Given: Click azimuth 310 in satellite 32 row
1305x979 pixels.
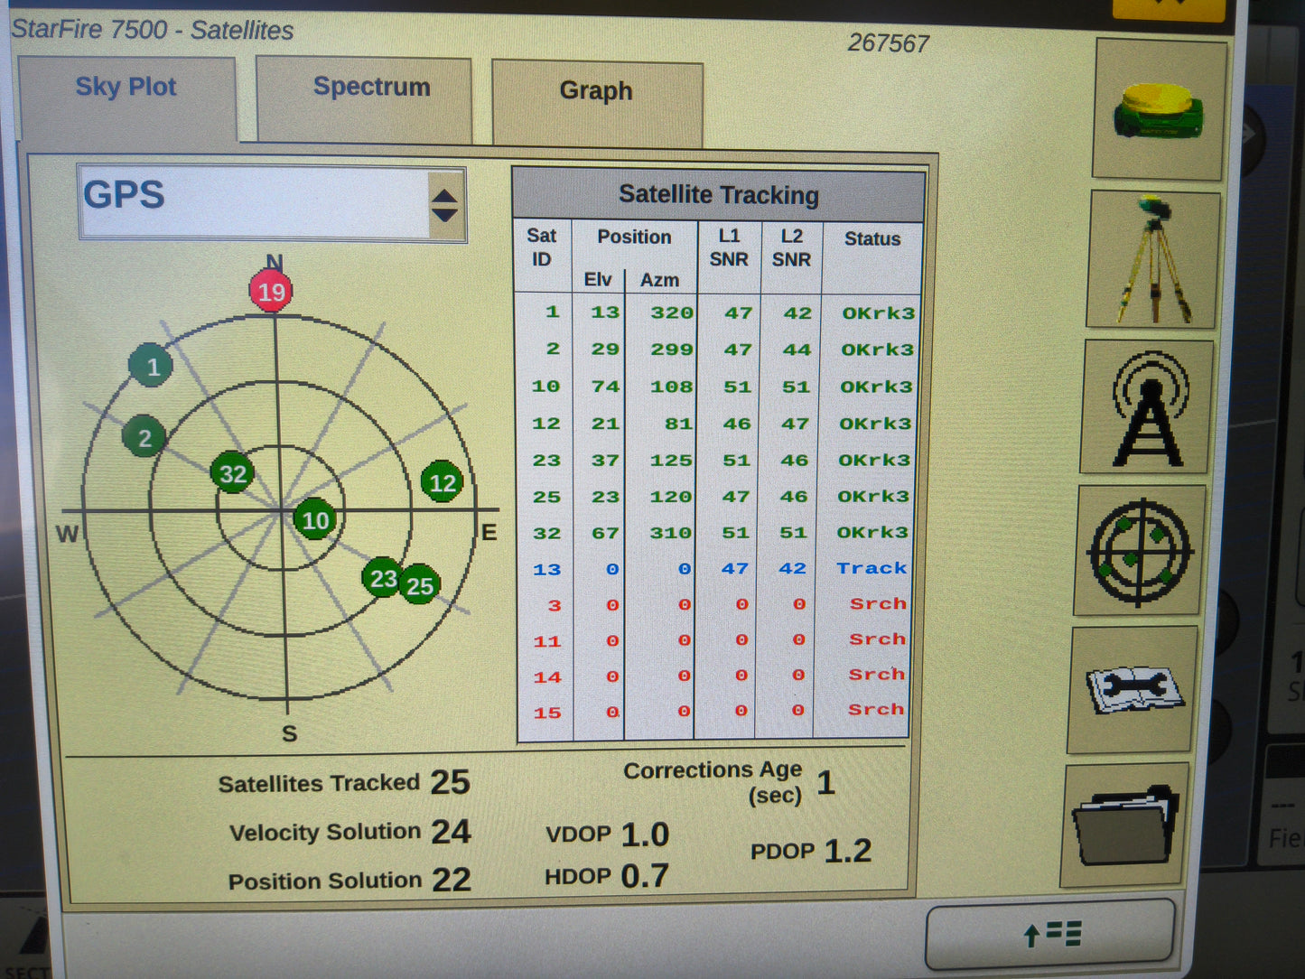Looking at the screenshot, I should click(x=670, y=533).
